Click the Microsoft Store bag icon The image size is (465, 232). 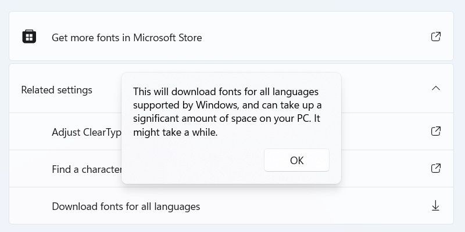pos(29,37)
